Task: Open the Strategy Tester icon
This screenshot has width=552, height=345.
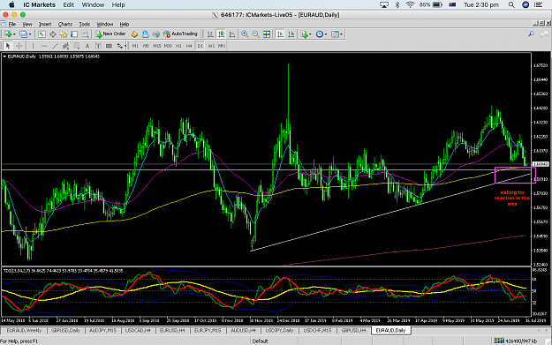Action: coord(85,34)
